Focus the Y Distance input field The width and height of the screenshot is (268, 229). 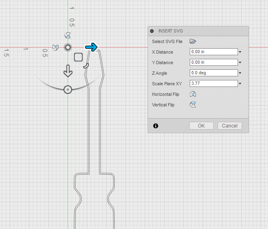click(214, 63)
